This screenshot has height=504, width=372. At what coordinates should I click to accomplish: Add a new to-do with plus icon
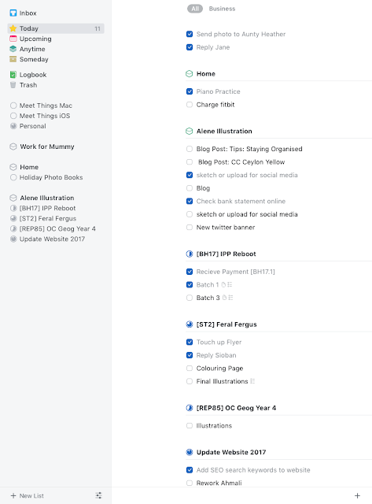tap(357, 495)
